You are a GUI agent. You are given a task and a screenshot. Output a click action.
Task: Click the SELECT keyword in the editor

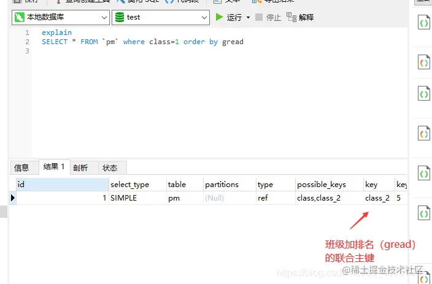click(x=55, y=42)
